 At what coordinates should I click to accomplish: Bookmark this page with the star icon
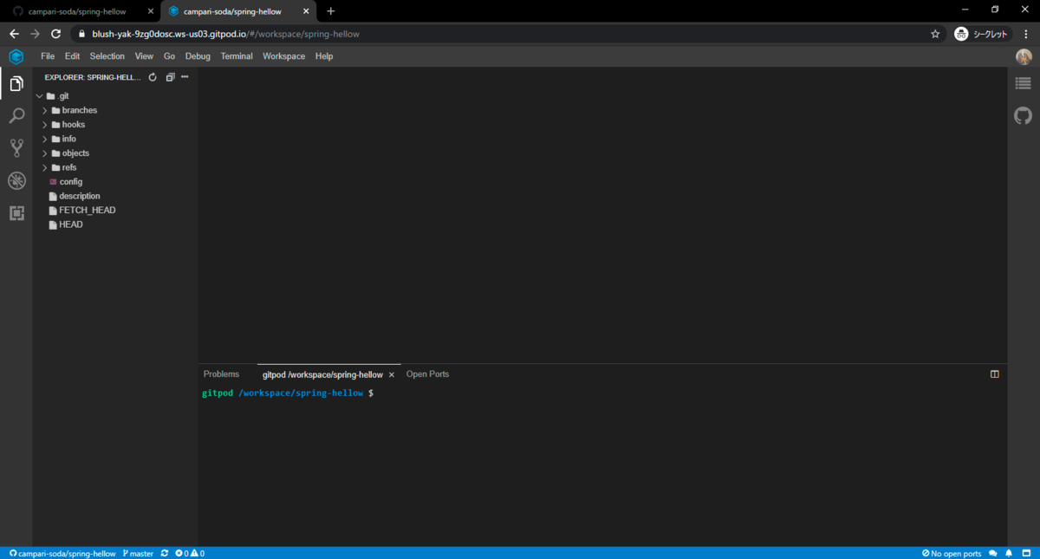935,34
